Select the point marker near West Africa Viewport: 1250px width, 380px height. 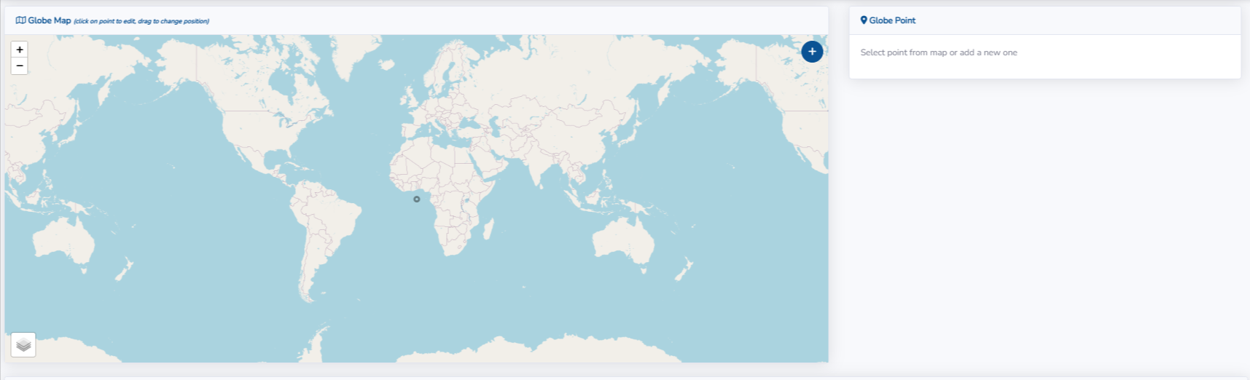click(417, 199)
